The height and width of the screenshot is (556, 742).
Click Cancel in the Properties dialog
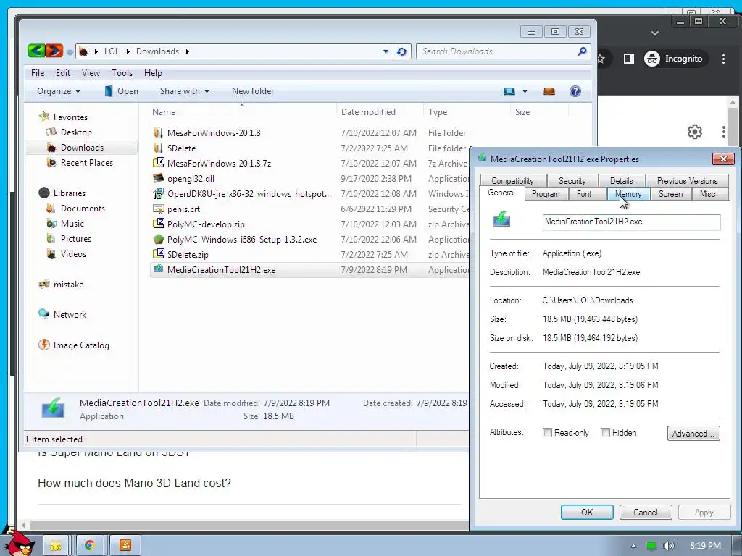click(646, 513)
